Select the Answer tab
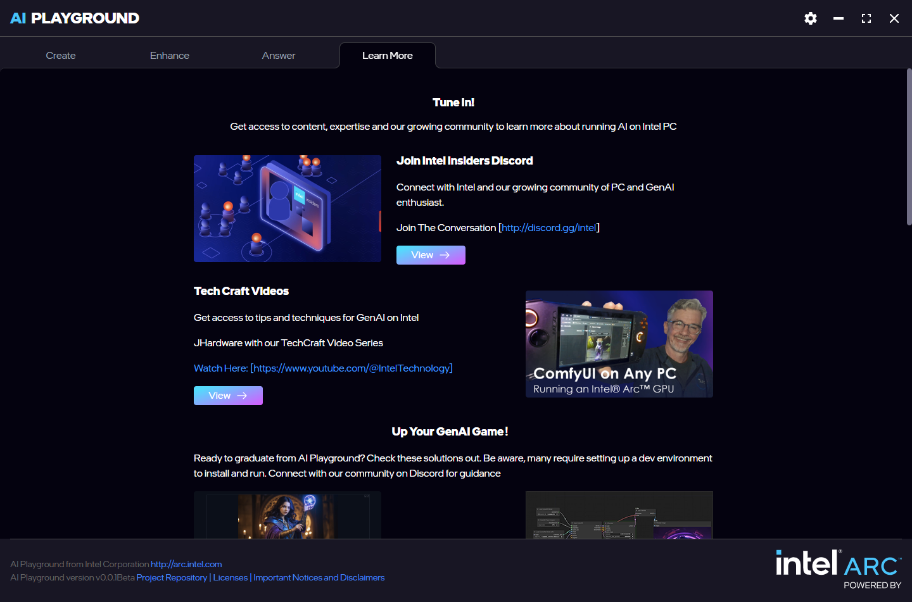Screen dimensions: 912x602 pos(279,55)
